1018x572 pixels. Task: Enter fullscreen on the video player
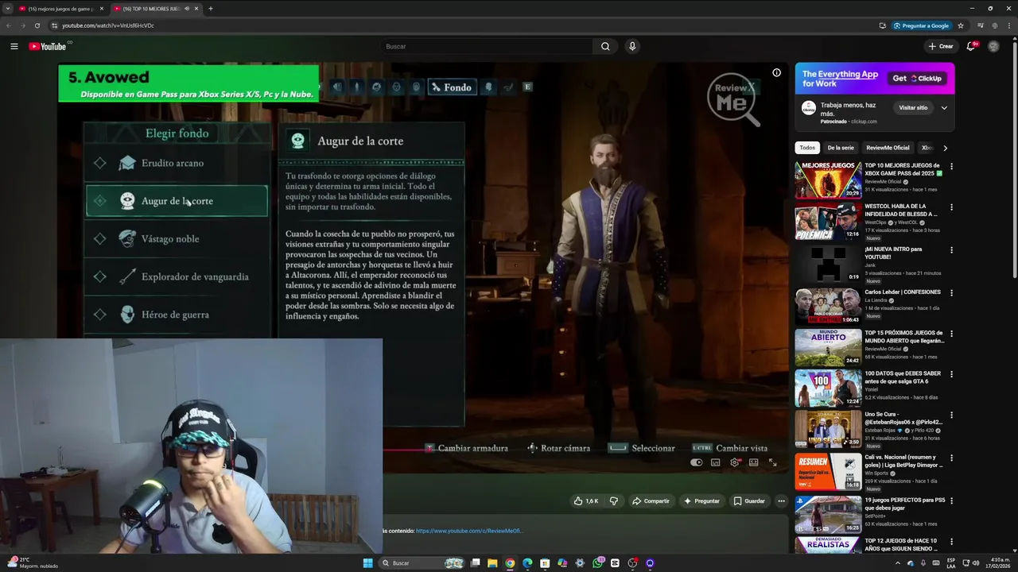pos(772,462)
